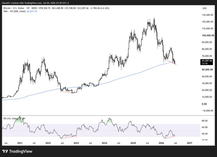Click the 120,000.00 price axis label
The image size is (217, 157).
207,22
